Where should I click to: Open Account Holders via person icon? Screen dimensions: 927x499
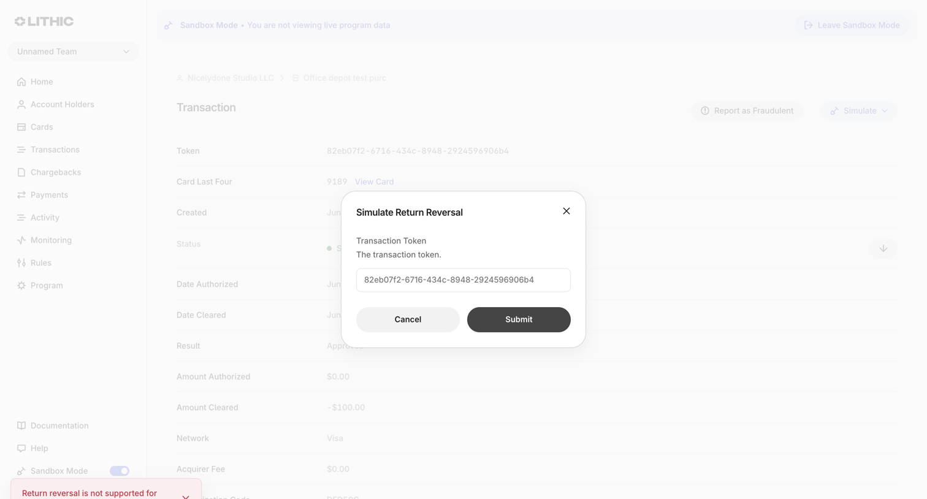21,104
